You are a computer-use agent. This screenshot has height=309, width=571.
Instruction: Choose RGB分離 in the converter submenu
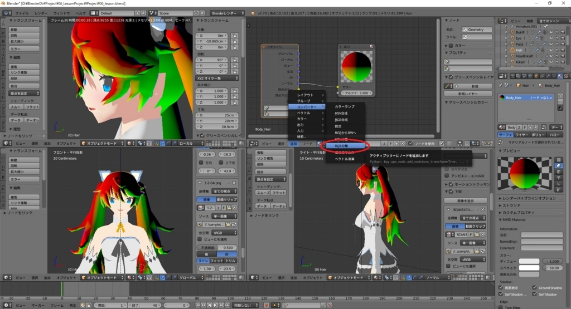(x=344, y=146)
